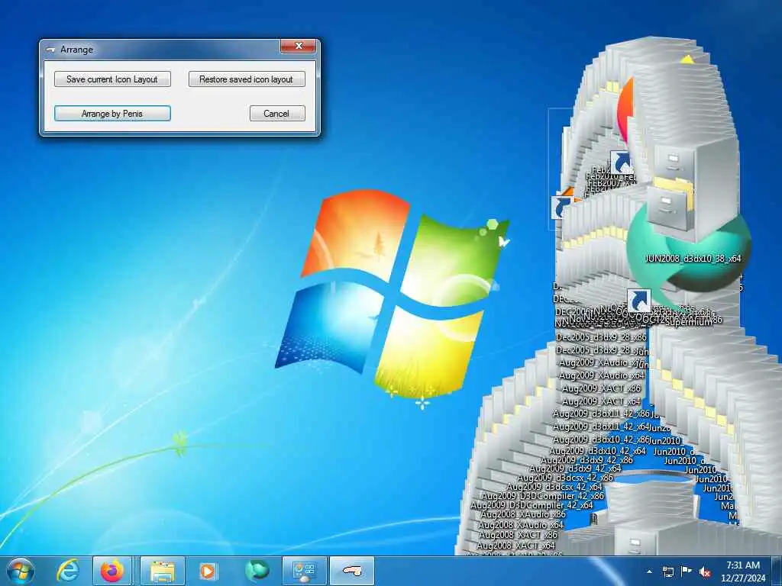Open Action Center flag icon in tray

point(687,572)
